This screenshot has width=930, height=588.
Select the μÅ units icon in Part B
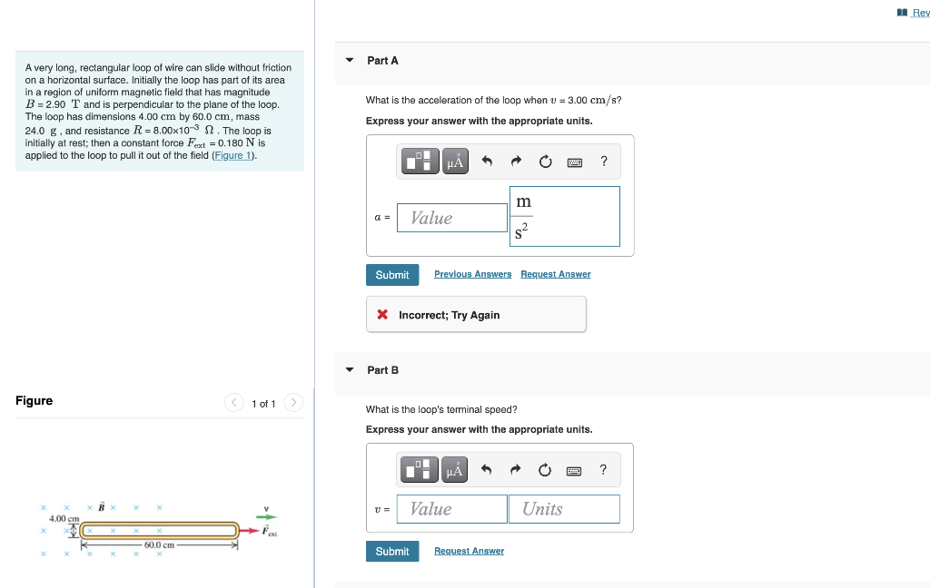[x=454, y=469]
